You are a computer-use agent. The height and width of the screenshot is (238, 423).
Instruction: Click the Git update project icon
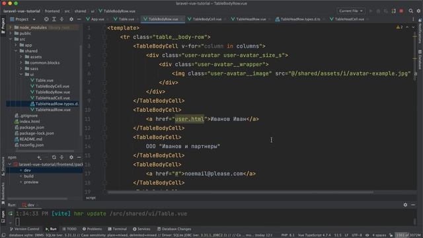coord(394,11)
